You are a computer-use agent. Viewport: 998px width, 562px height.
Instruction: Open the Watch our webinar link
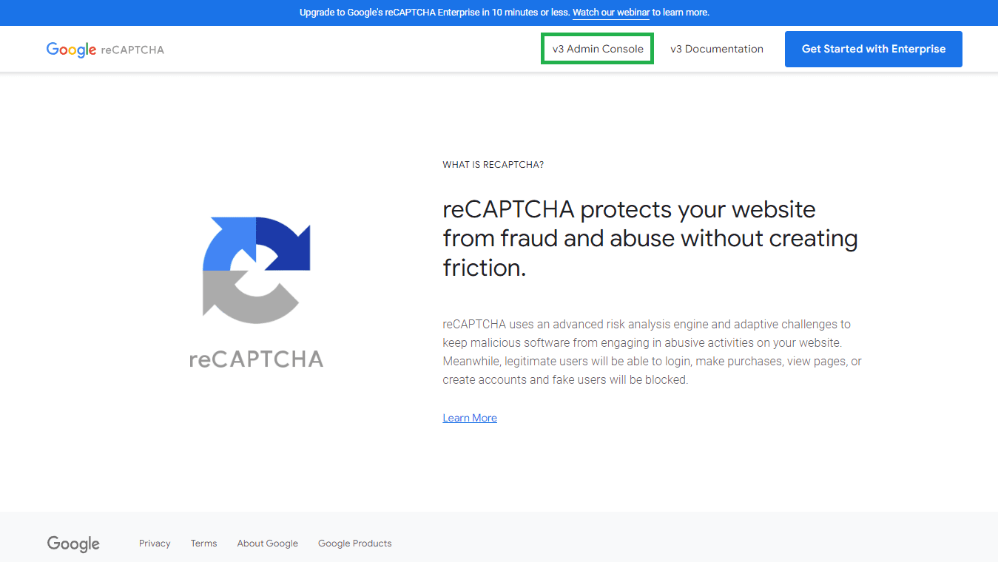click(x=610, y=13)
